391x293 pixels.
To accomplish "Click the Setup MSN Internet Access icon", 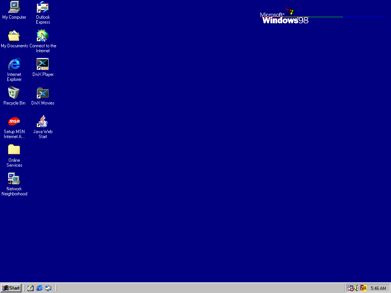I will tap(14, 121).
